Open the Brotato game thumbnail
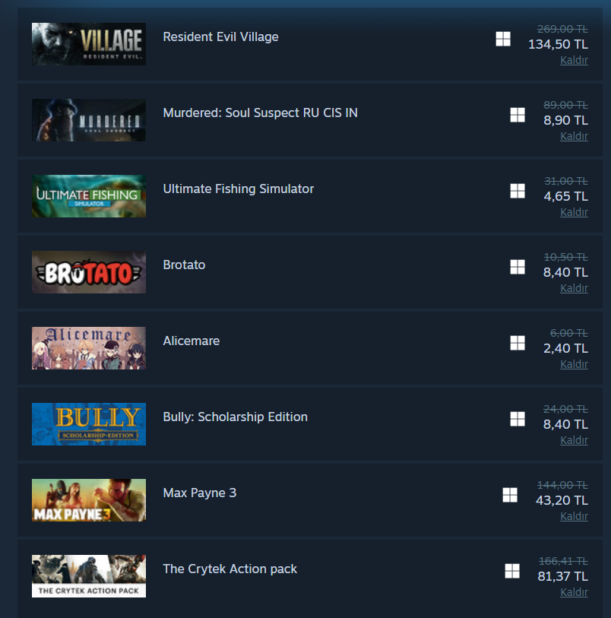This screenshot has height=618, width=611. (89, 272)
